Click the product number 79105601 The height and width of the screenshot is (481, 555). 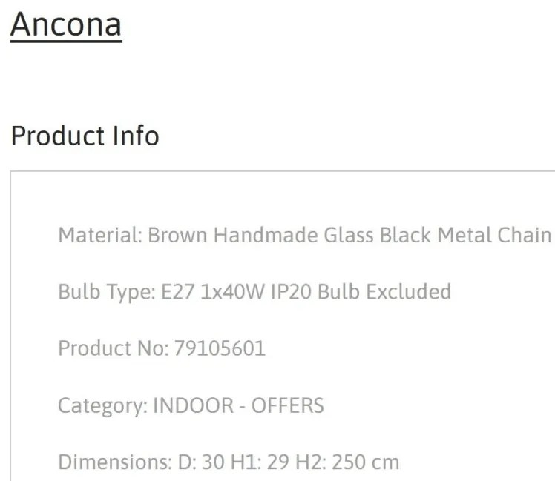click(x=220, y=349)
